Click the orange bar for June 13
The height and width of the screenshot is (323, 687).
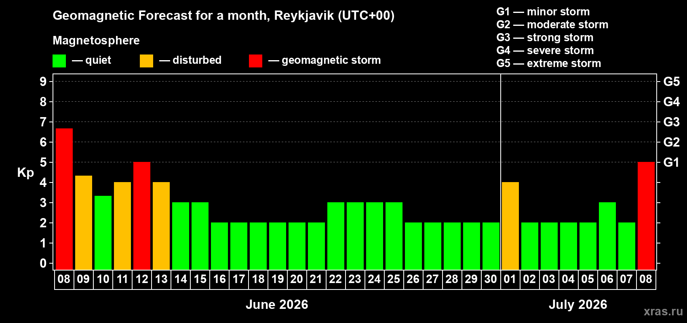point(161,226)
